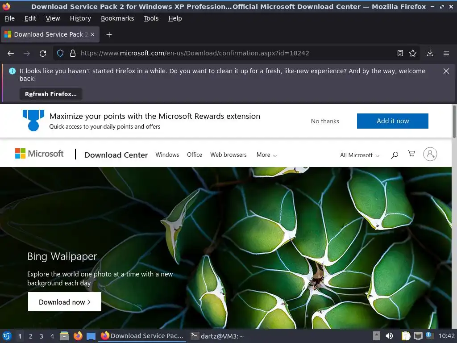Show desktop via blue taskbar icon

[91, 336]
